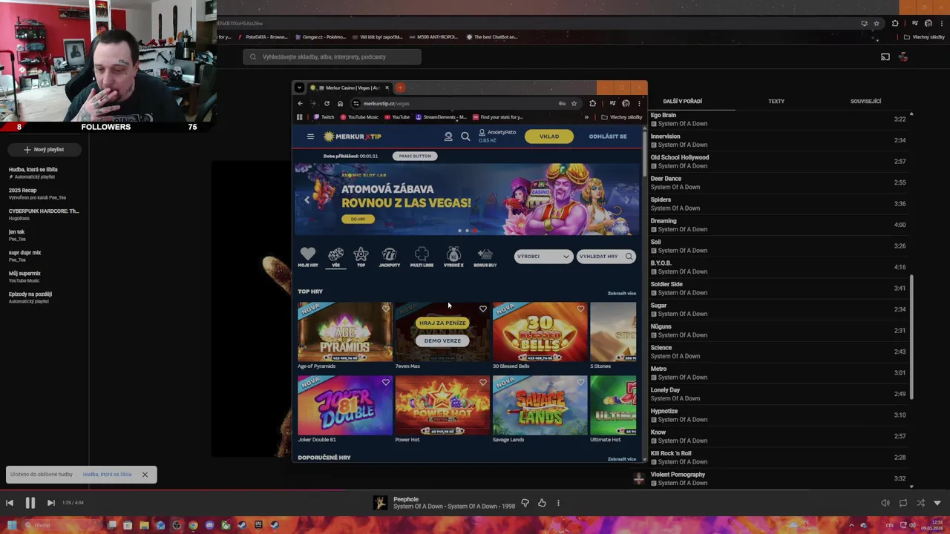Bookmark the merkurxtip.cz page with star

[574, 103]
